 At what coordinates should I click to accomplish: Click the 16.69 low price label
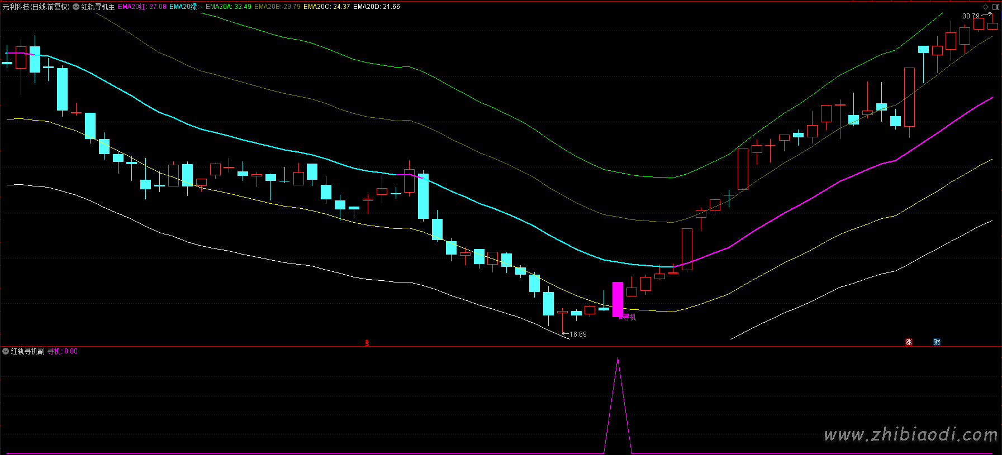(578, 334)
